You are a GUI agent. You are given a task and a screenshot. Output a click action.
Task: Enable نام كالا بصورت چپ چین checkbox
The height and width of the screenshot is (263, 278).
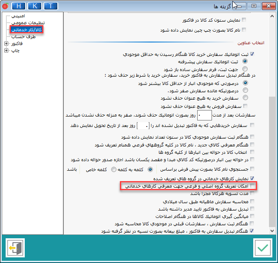coord(244,29)
